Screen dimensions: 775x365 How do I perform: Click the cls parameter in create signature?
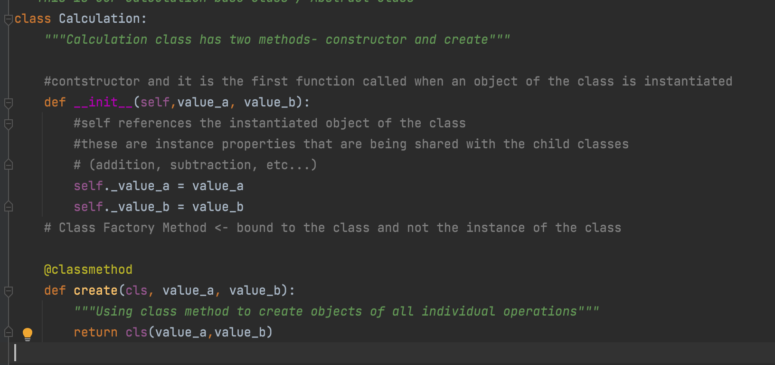(x=136, y=290)
